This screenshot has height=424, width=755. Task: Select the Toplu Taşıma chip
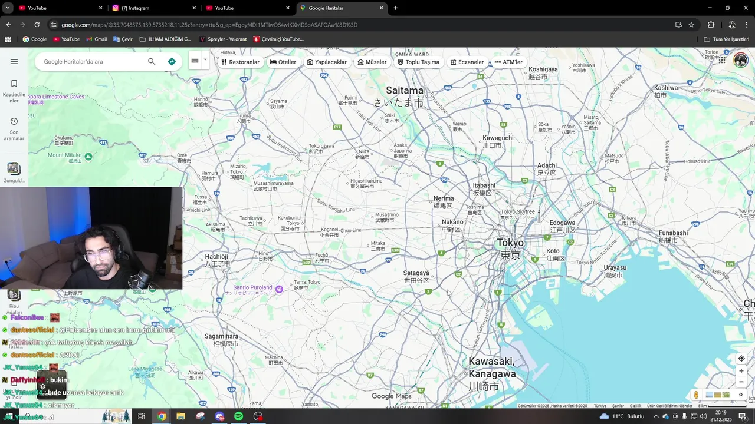click(x=418, y=62)
